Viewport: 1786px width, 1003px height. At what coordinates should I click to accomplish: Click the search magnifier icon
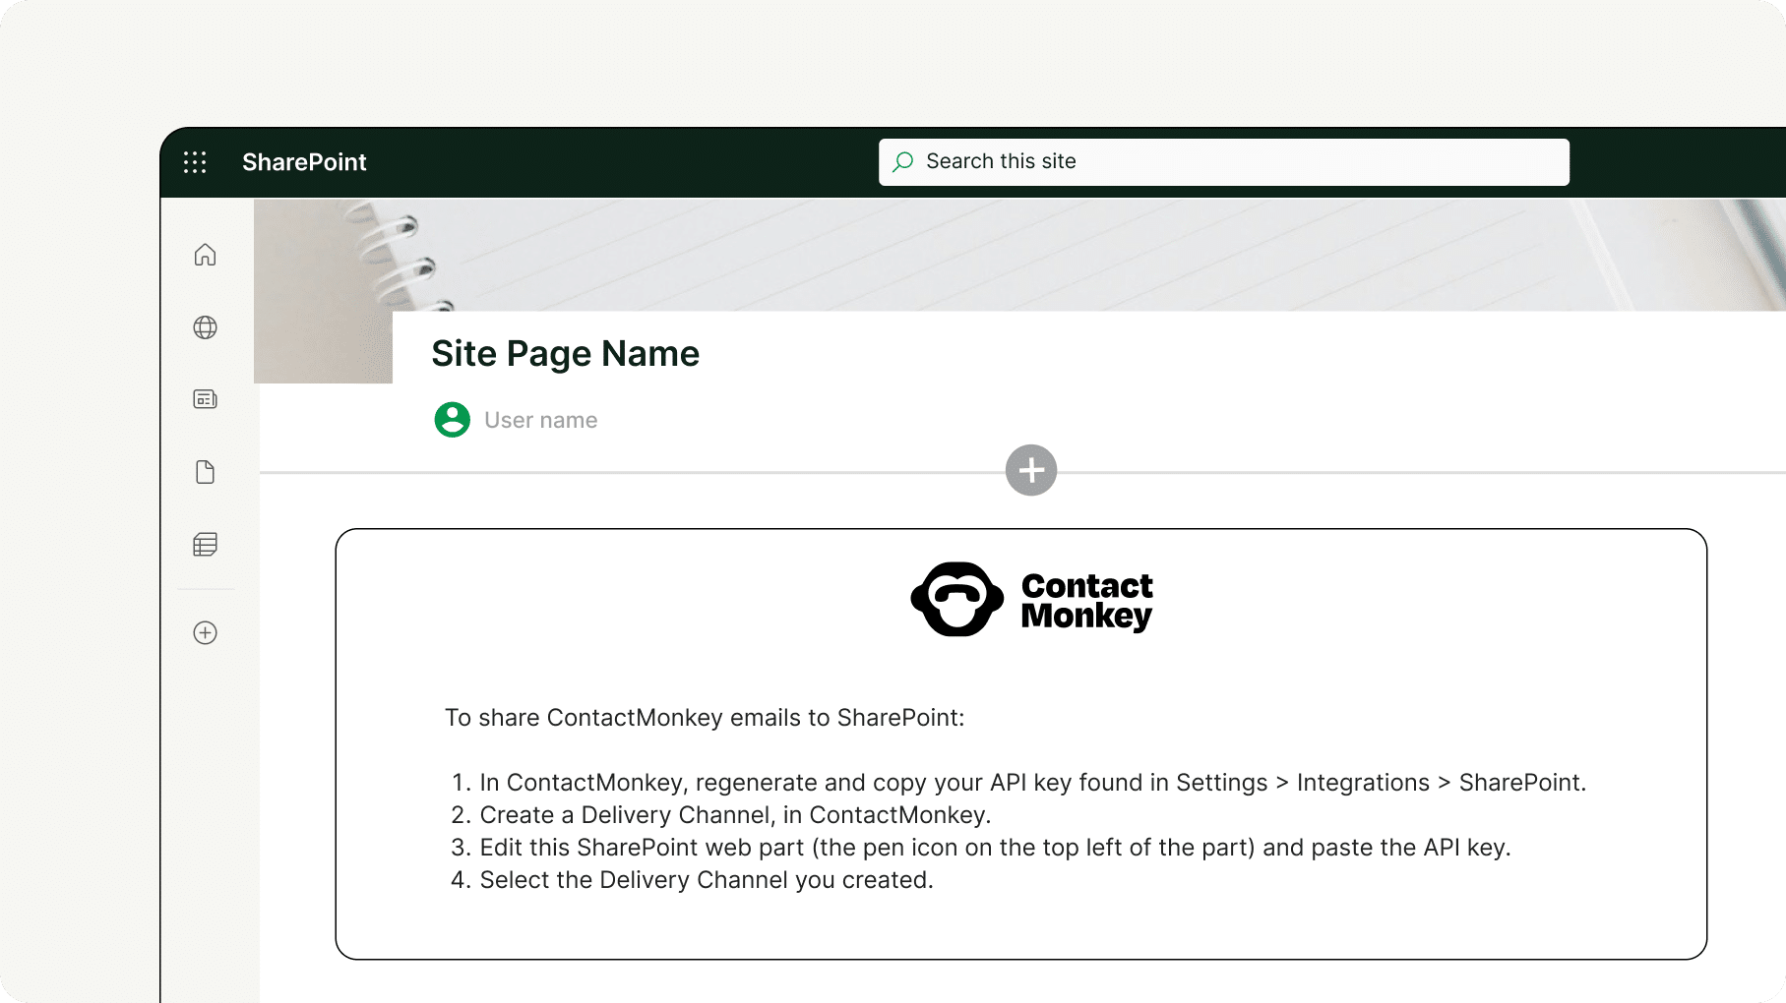[x=903, y=161]
